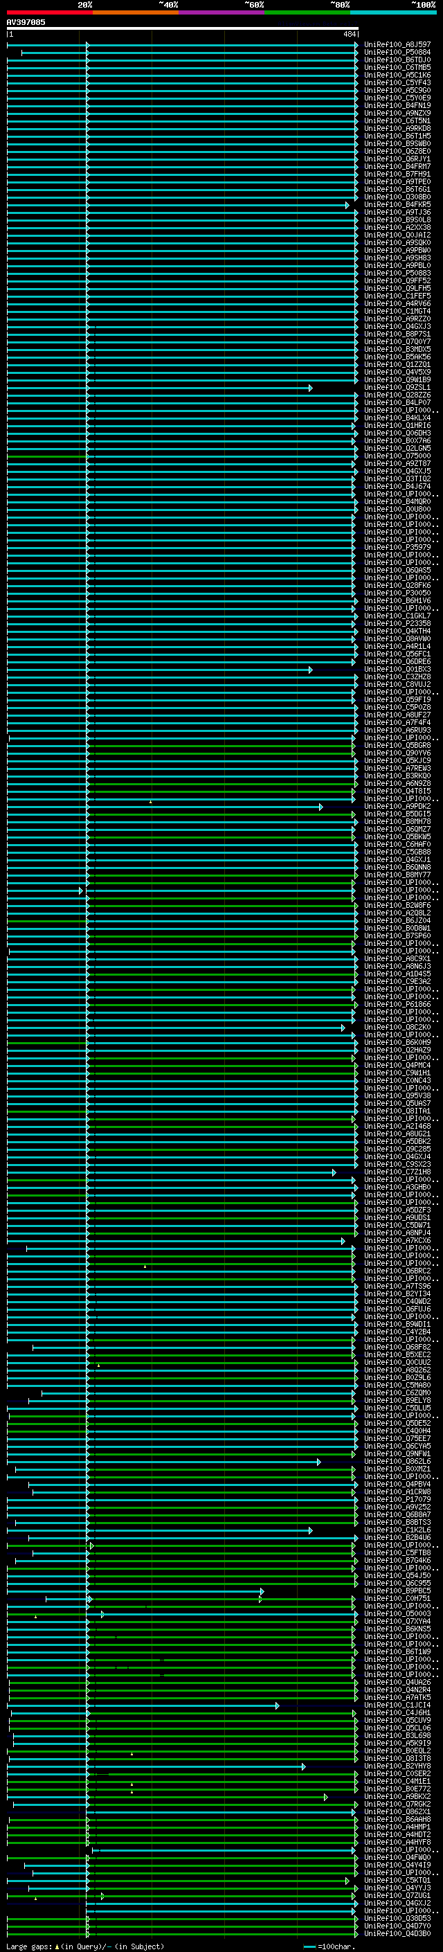Open hit UniRef100_C5YF43
The width and height of the screenshot is (443, 1952).
(x=397, y=82)
